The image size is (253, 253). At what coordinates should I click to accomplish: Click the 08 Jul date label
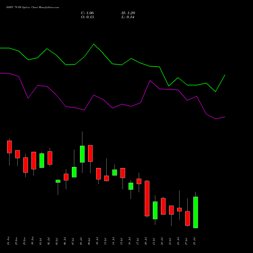pyautogui.click(x=81, y=241)
